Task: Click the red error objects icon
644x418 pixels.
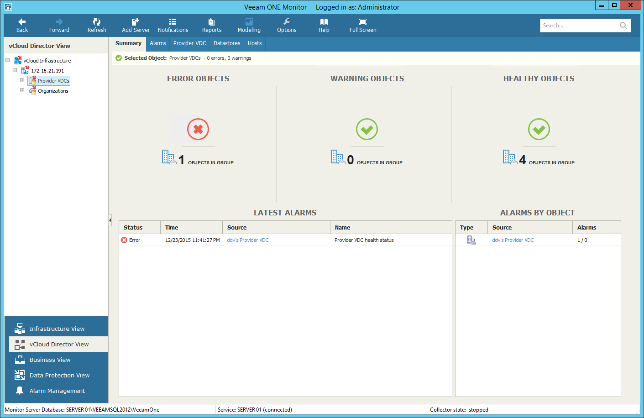Action: [198, 129]
